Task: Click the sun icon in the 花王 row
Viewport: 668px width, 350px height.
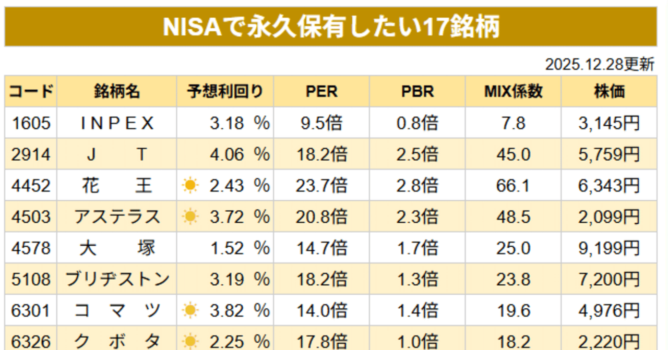Action: pos(191,185)
